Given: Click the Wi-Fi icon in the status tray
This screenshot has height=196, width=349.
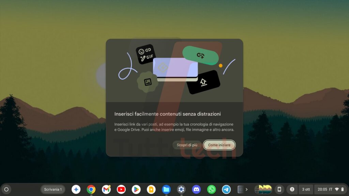Looking at the screenshot, I should 337,190.
